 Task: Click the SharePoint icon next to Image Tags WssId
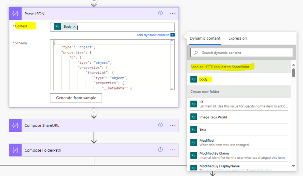pyautogui.click(x=193, y=117)
